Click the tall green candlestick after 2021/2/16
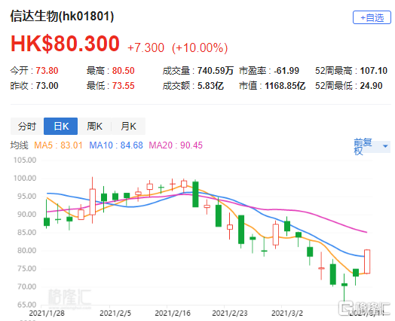The height and width of the screenshot is (321, 395). 195,194
